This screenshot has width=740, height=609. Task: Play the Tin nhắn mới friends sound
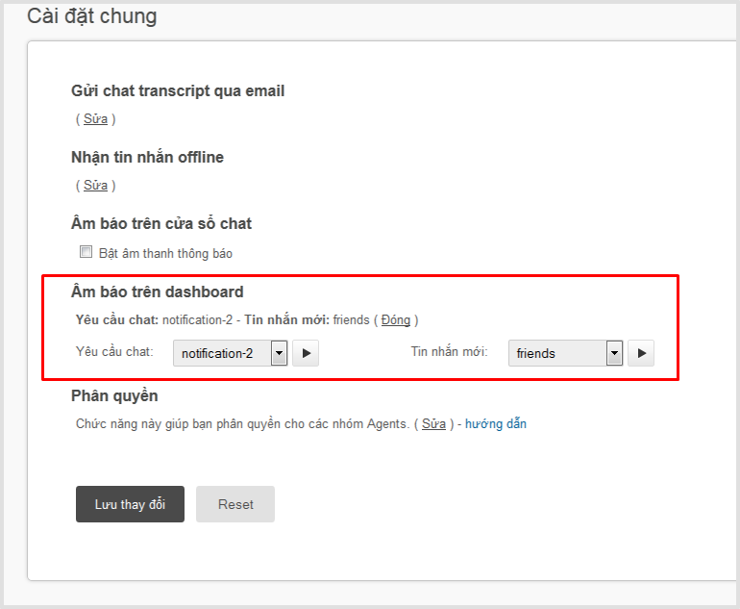(x=641, y=353)
